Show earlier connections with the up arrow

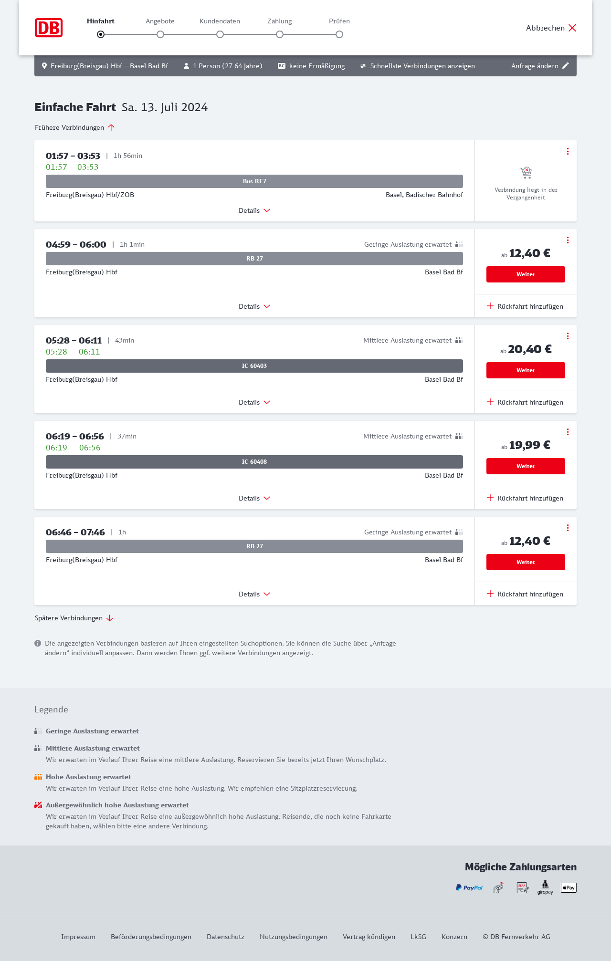coord(111,127)
